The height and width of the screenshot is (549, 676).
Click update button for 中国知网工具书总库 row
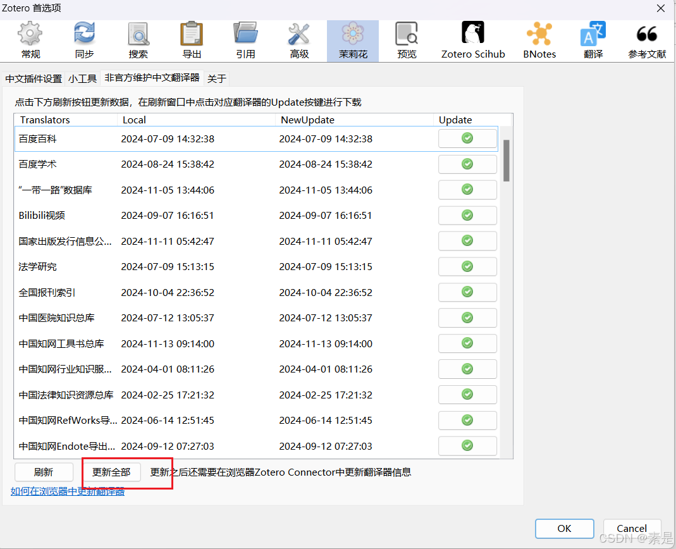pos(467,343)
